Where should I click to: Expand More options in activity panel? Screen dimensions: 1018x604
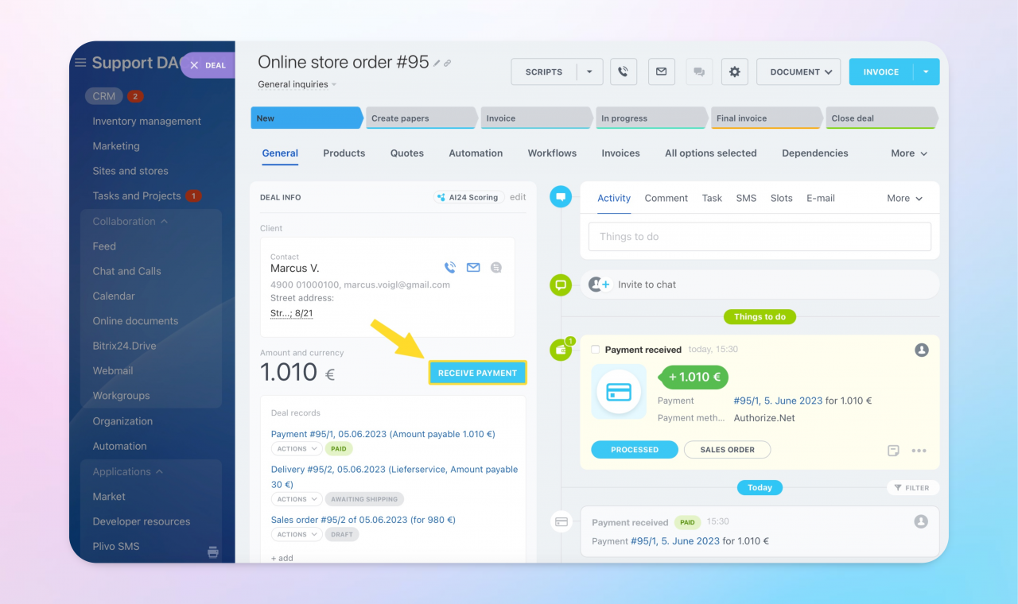coord(905,198)
